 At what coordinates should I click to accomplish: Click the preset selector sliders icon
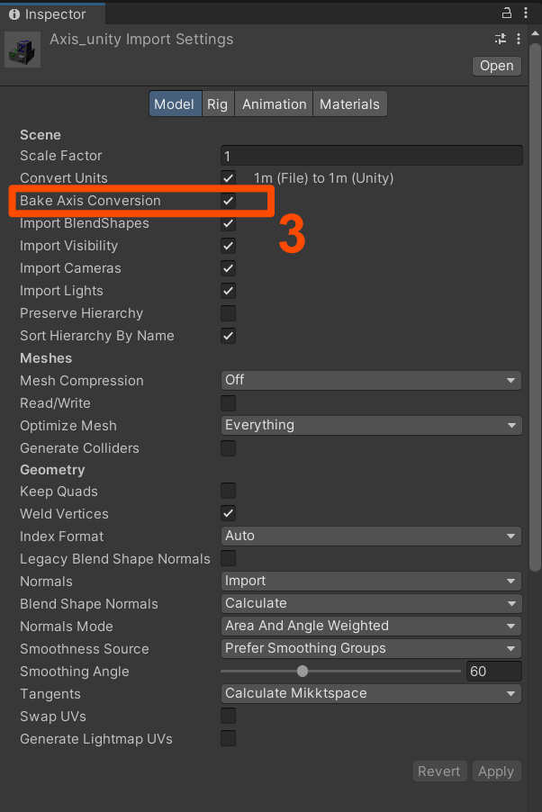pyautogui.click(x=501, y=39)
